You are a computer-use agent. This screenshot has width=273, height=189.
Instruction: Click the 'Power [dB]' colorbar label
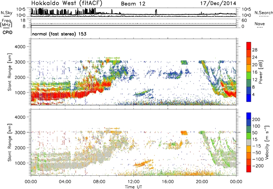click(260, 72)
